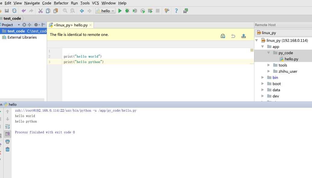Open the Run menu
Image resolution: width=312 pixels, height=178 pixels.
click(x=75, y=3)
